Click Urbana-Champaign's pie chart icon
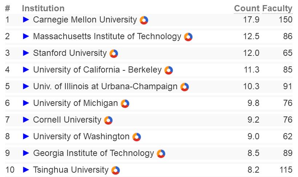 (x=185, y=87)
